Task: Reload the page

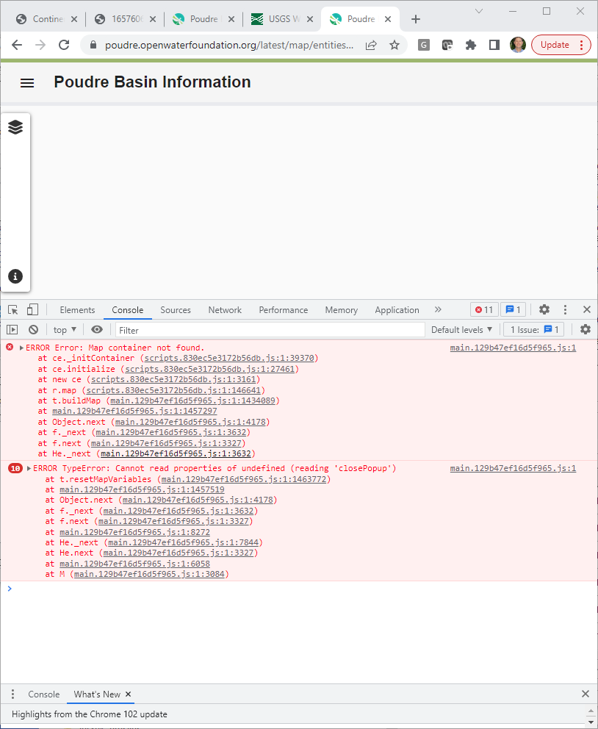Action: (x=64, y=45)
